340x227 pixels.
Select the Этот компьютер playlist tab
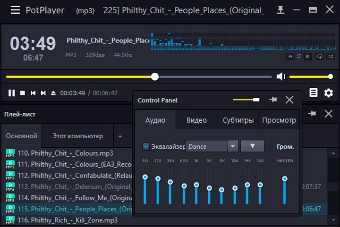click(x=77, y=136)
